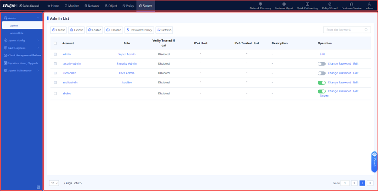Collapse the sidebar with bottom icon
Image resolution: width=378 pixels, height=191 pixels.
point(38,187)
